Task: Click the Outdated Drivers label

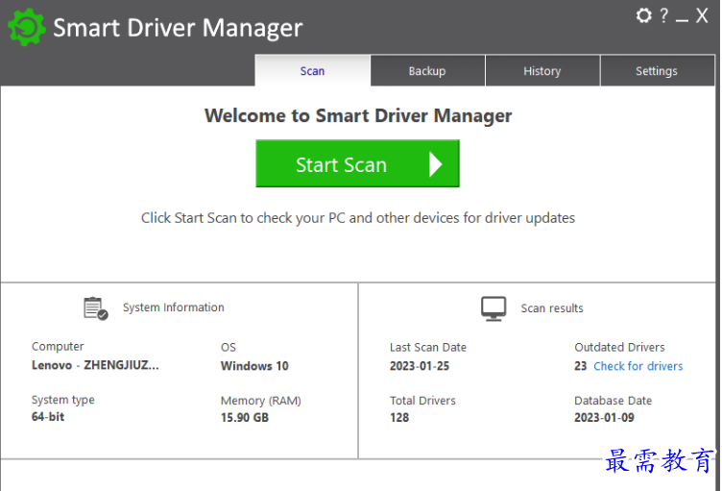Action: point(620,347)
